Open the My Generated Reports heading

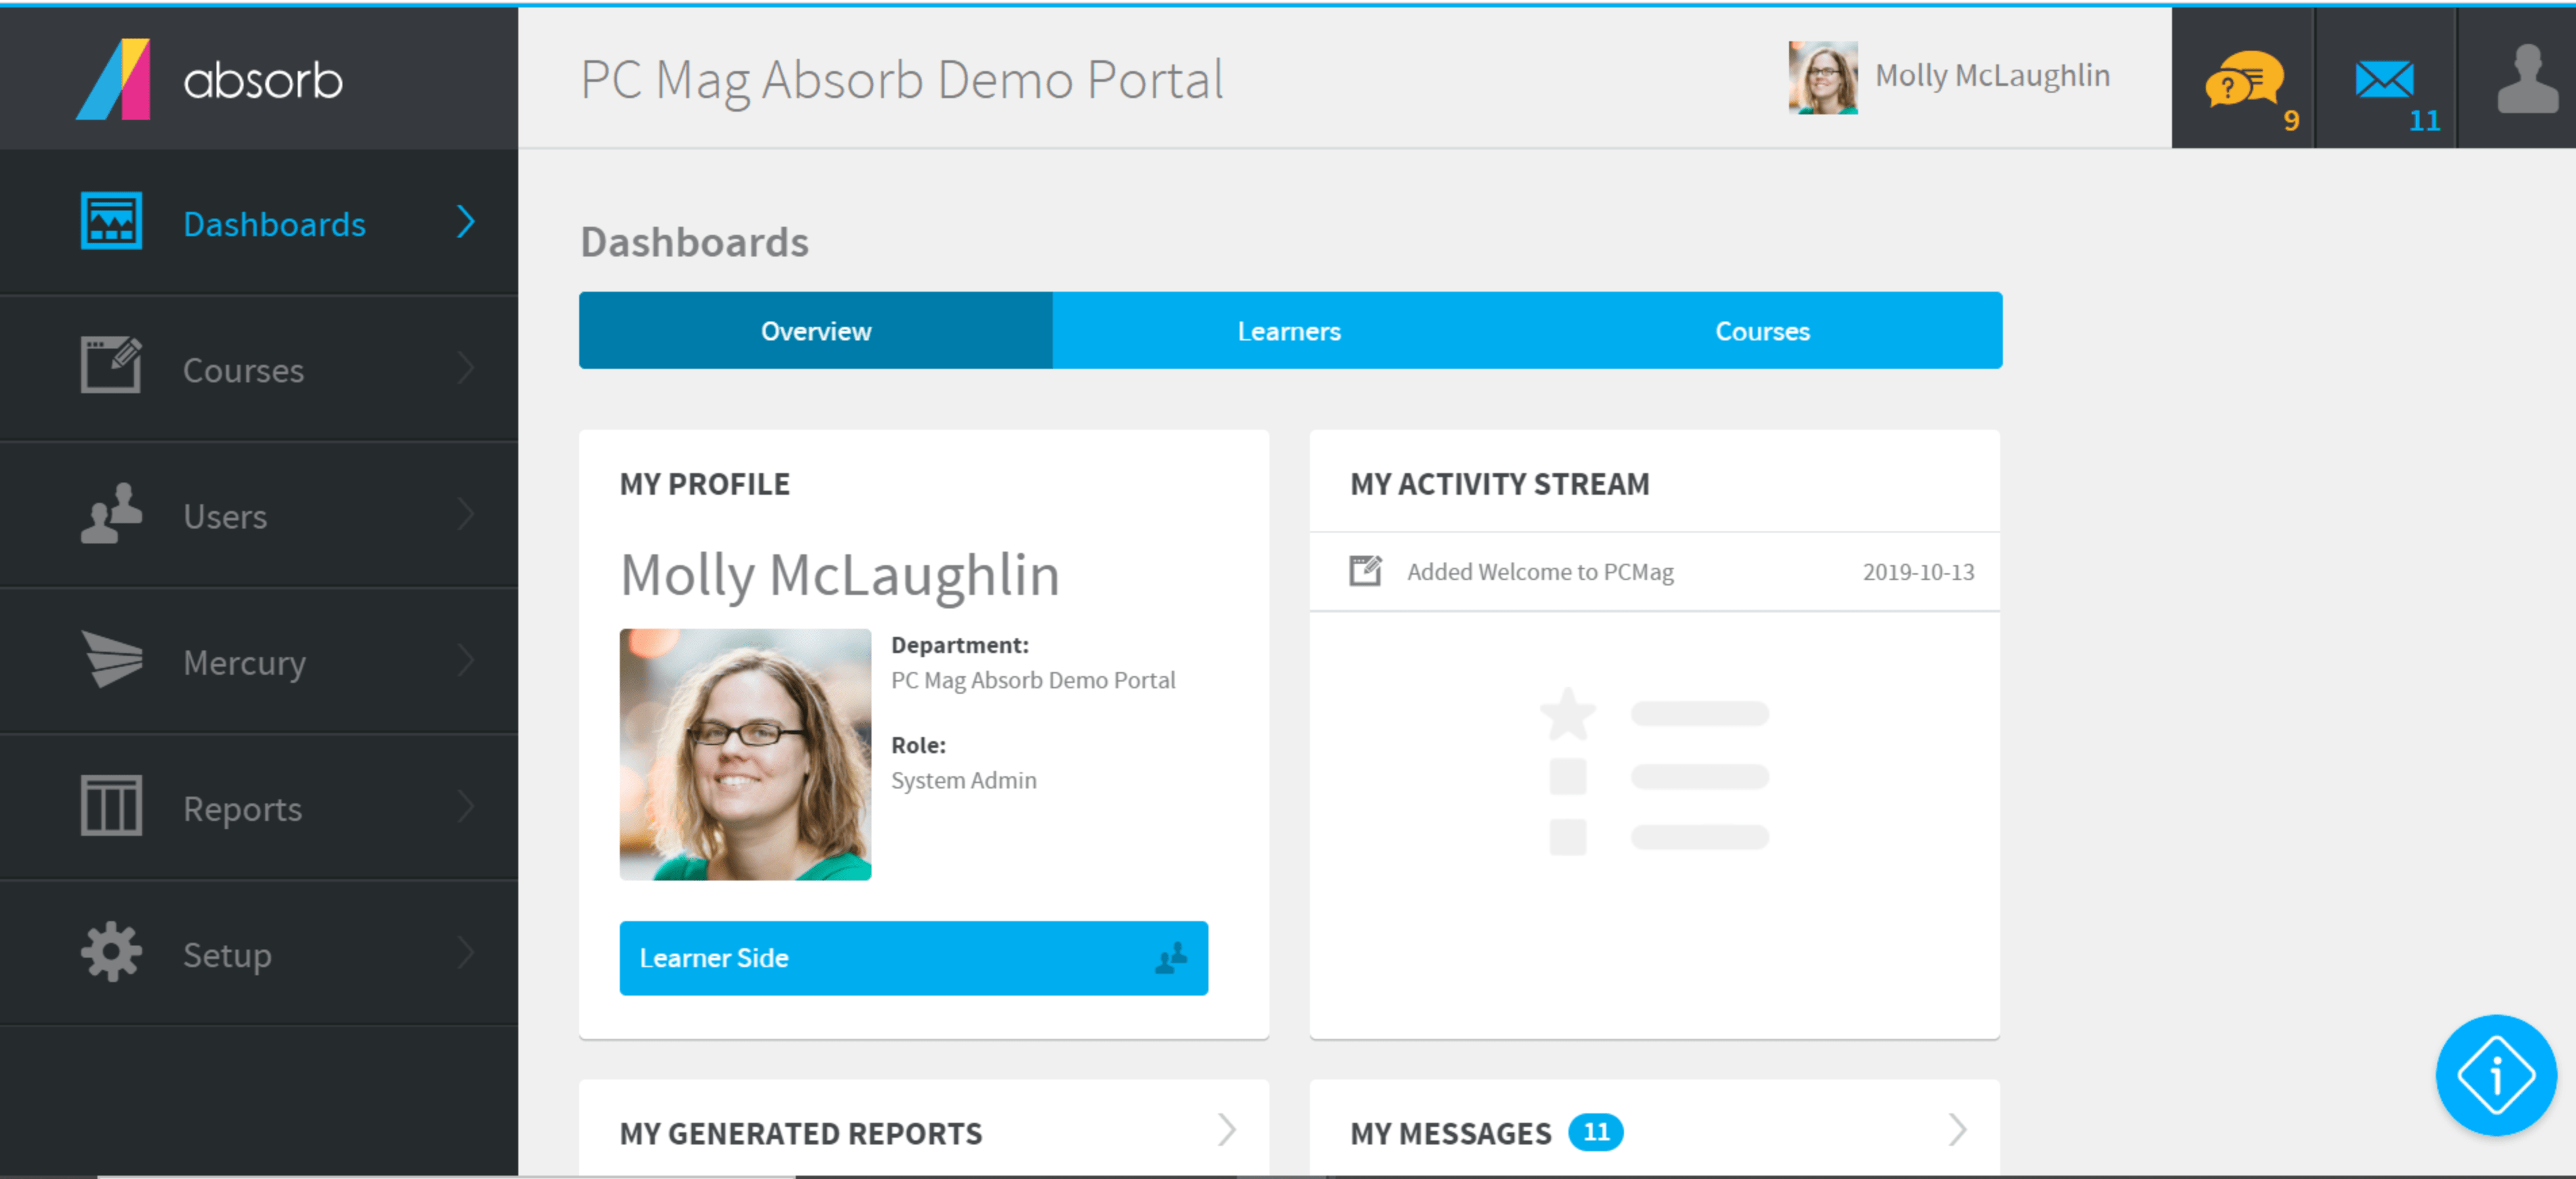pos(801,1133)
